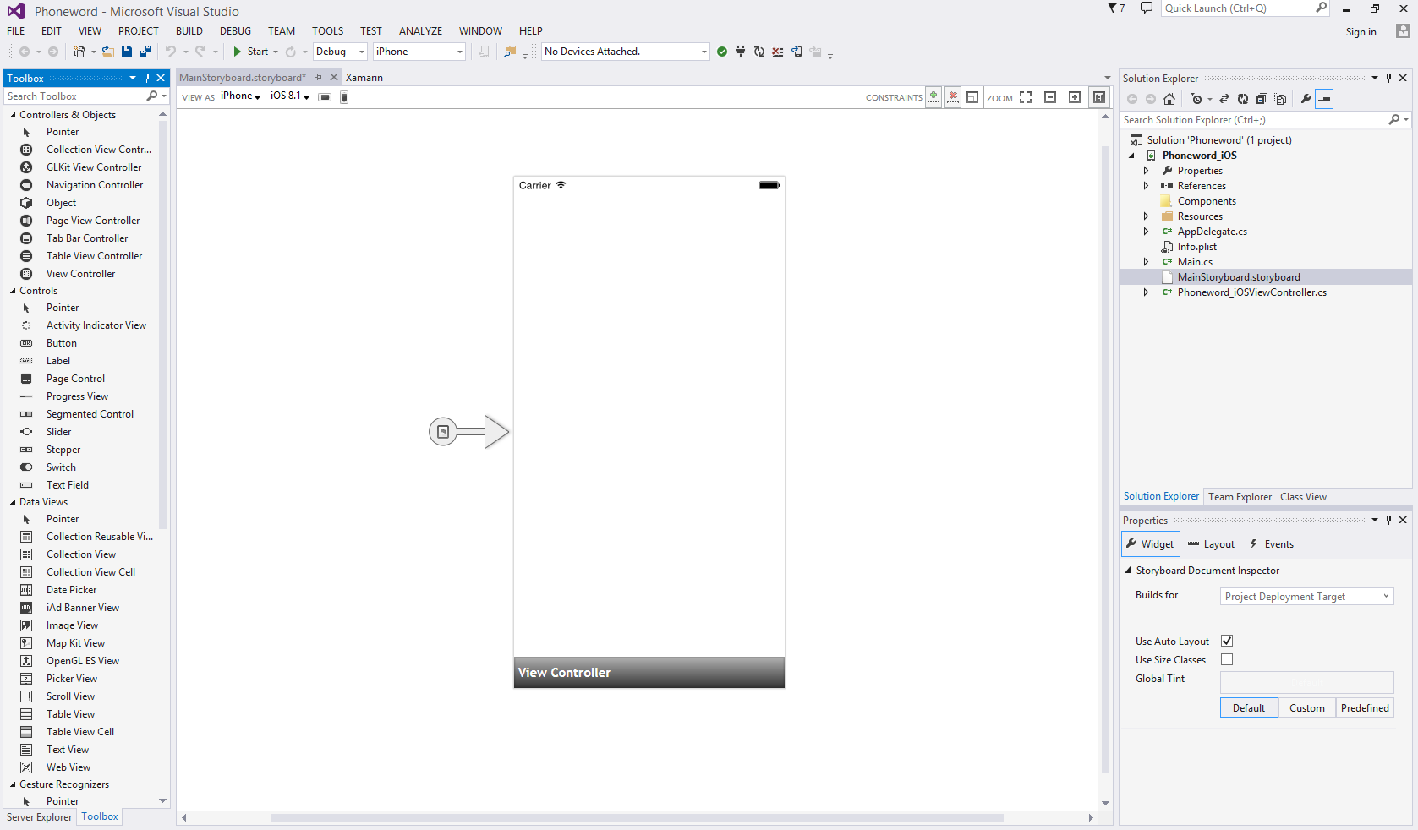
Task: Click the Home icon in Solution Explorer
Action: [1169, 99]
